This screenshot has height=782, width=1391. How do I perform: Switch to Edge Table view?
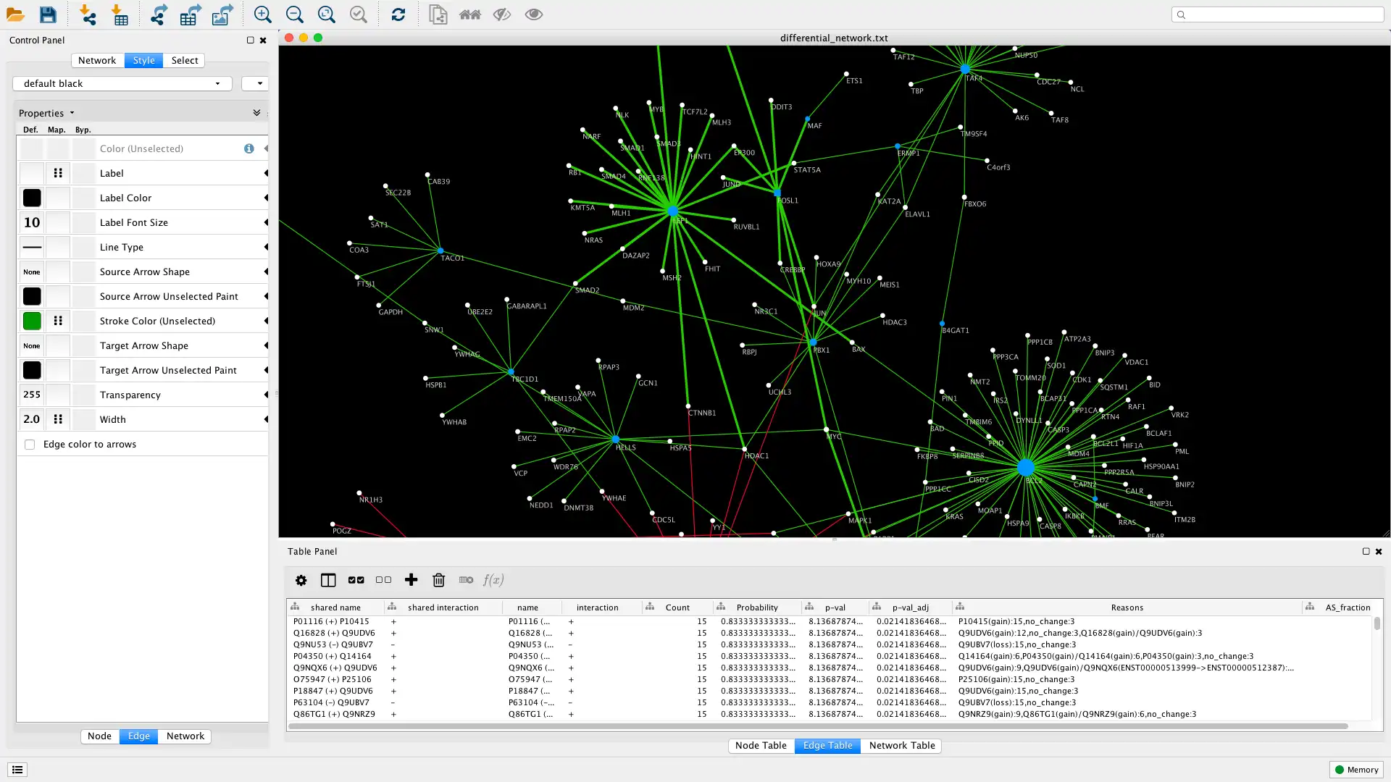coord(827,746)
